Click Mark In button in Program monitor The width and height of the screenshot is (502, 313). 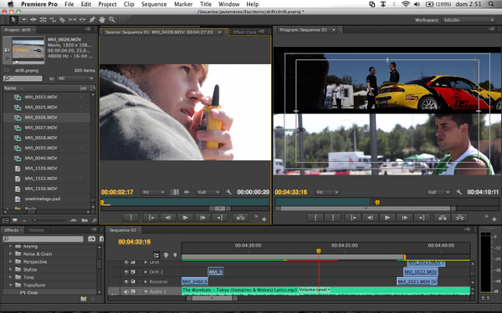315,218
